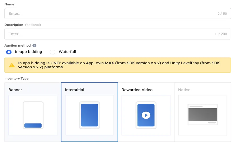Screen dimensions: 237x147
Task: Choose the Native inventory type card
Action: pos(202,112)
